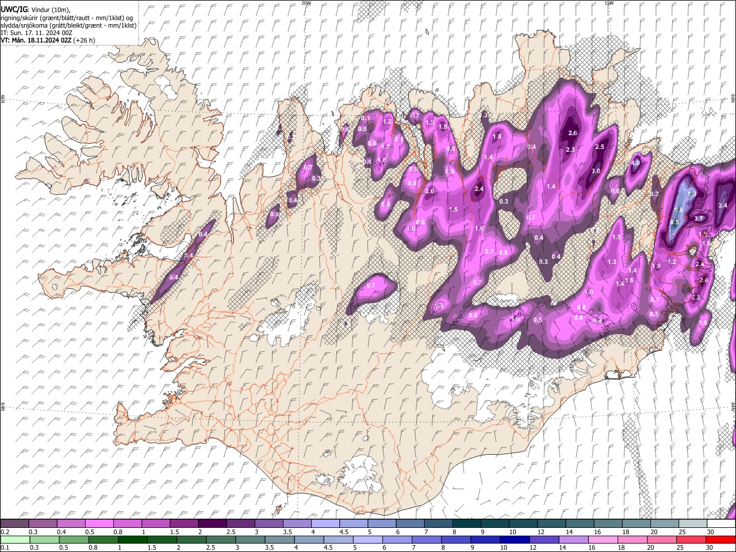The width and height of the screenshot is (736, 552).
Task: Click the '2.0' snowfall value on map
Action: [430, 191]
